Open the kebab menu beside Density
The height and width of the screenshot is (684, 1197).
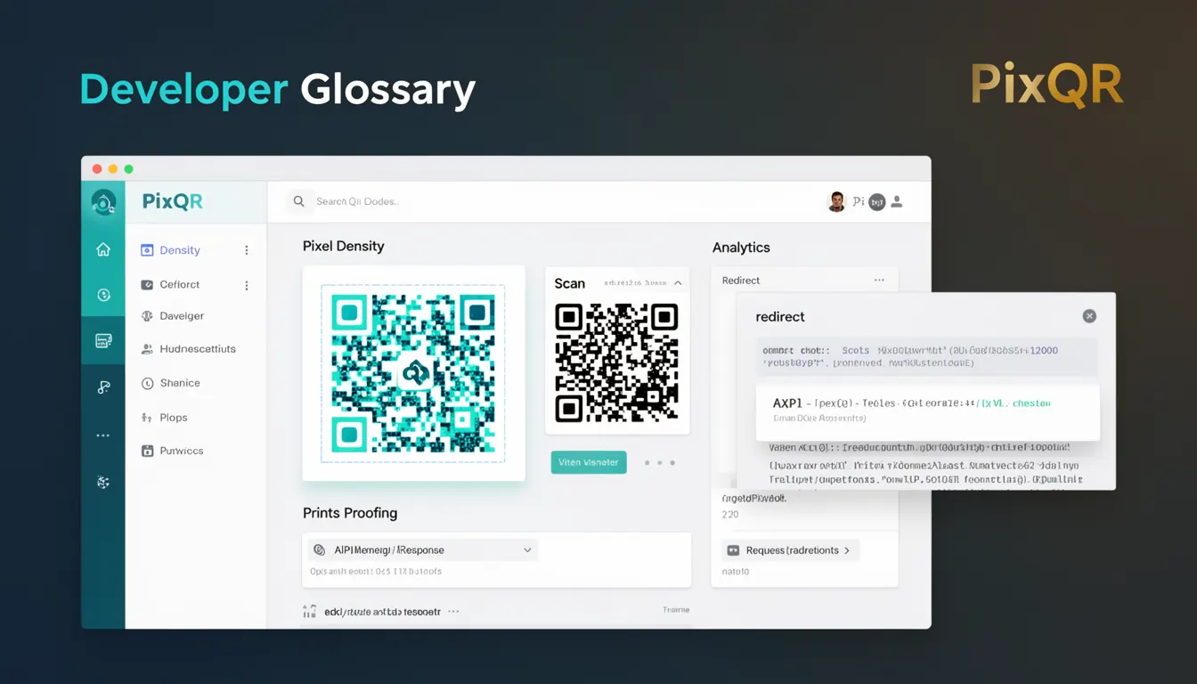click(247, 250)
